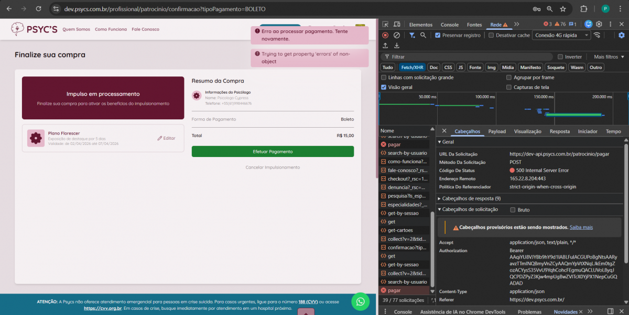Screen dimensions: 629x315
Task: Click the WhatsApp chat button
Action: click(x=360, y=301)
